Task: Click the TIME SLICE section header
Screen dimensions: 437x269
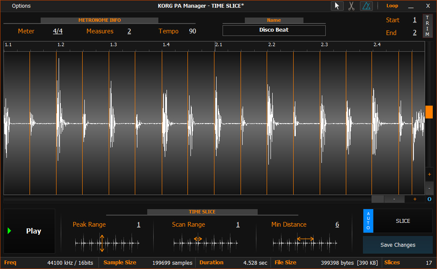Action: point(202,212)
